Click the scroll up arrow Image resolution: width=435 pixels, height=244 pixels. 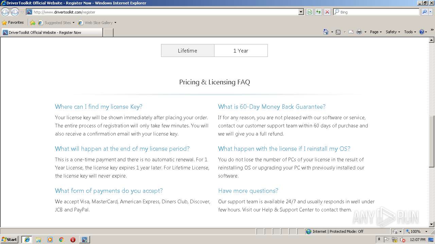coord(432,40)
